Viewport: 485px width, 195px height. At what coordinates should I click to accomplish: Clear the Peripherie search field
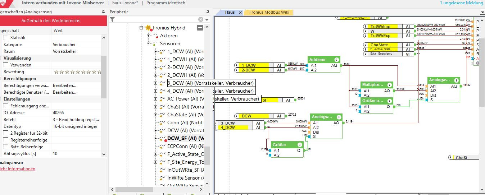tap(201, 19)
